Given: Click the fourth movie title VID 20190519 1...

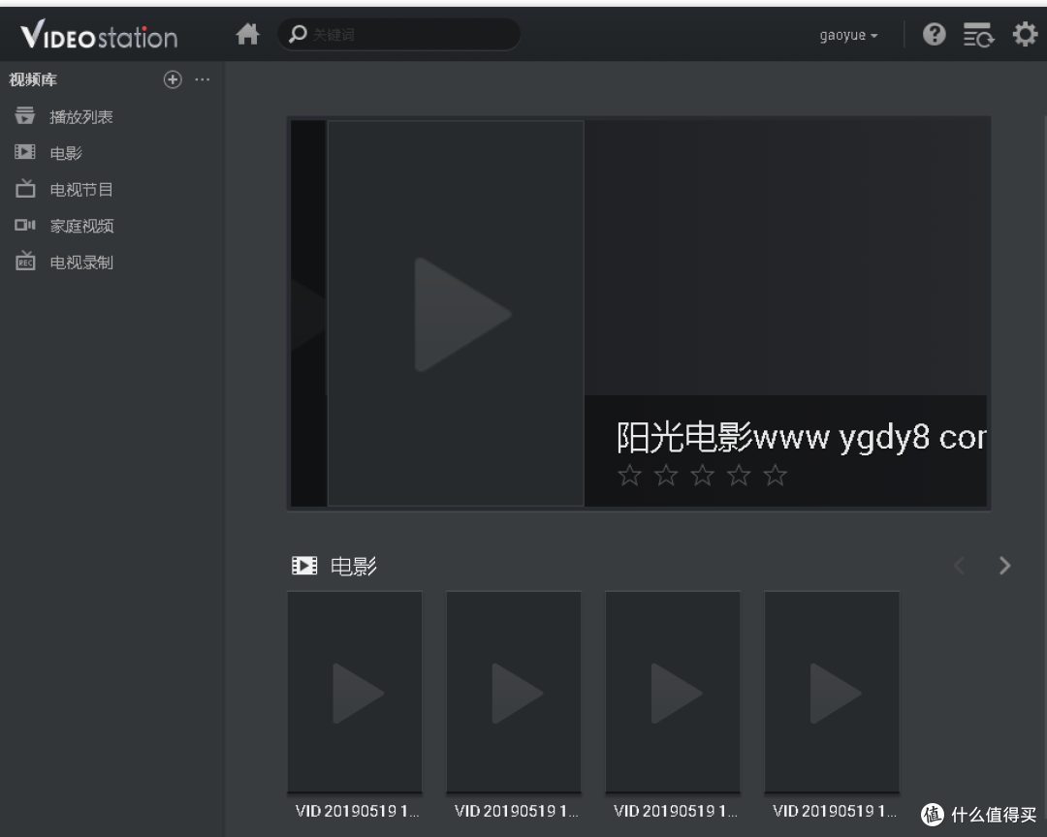Looking at the screenshot, I should coord(835,811).
